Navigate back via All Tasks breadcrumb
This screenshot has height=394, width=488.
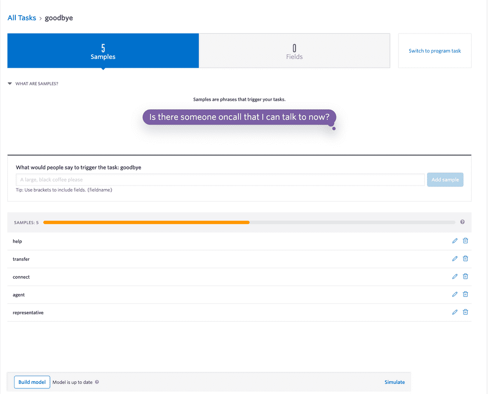click(x=22, y=17)
